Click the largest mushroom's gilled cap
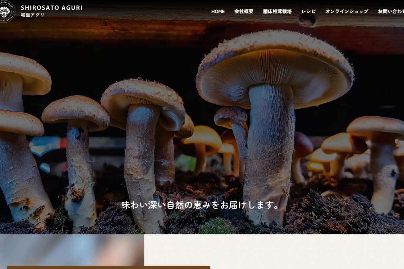The width and height of the screenshot is (404, 269). point(274,71)
